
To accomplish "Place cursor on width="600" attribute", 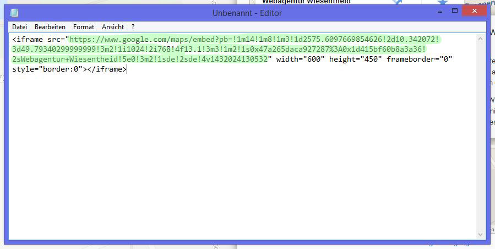I will pos(300,59).
